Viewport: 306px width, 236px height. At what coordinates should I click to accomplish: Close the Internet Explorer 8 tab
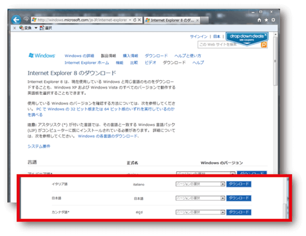(x=197, y=20)
